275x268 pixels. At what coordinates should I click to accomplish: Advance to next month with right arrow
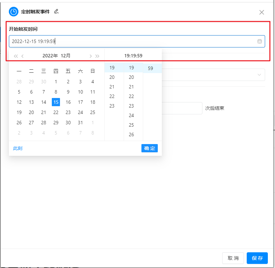click(91, 56)
